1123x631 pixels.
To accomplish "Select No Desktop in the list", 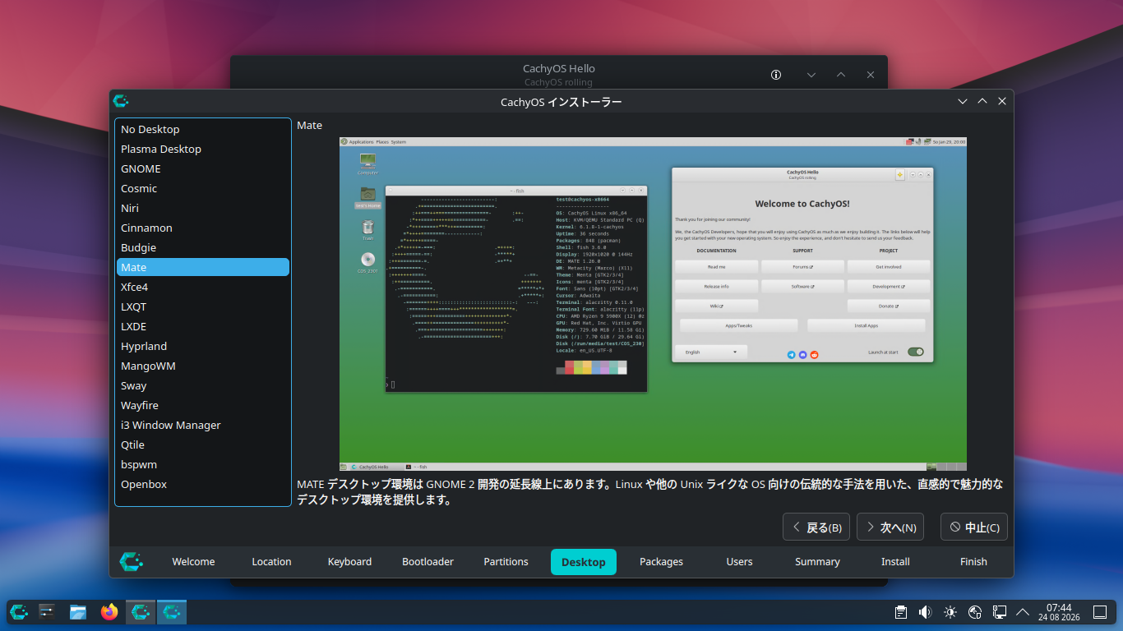I will coord(203,129).
